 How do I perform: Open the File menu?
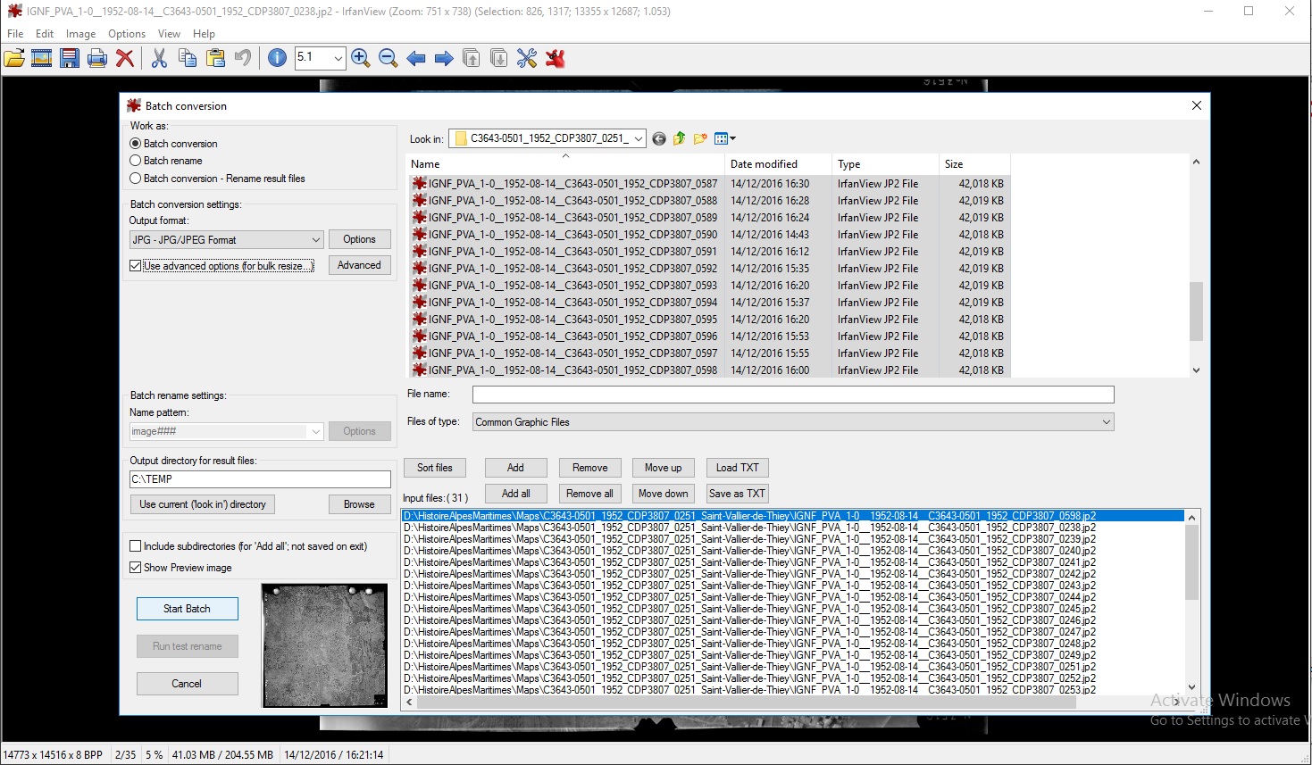point(15,34)
